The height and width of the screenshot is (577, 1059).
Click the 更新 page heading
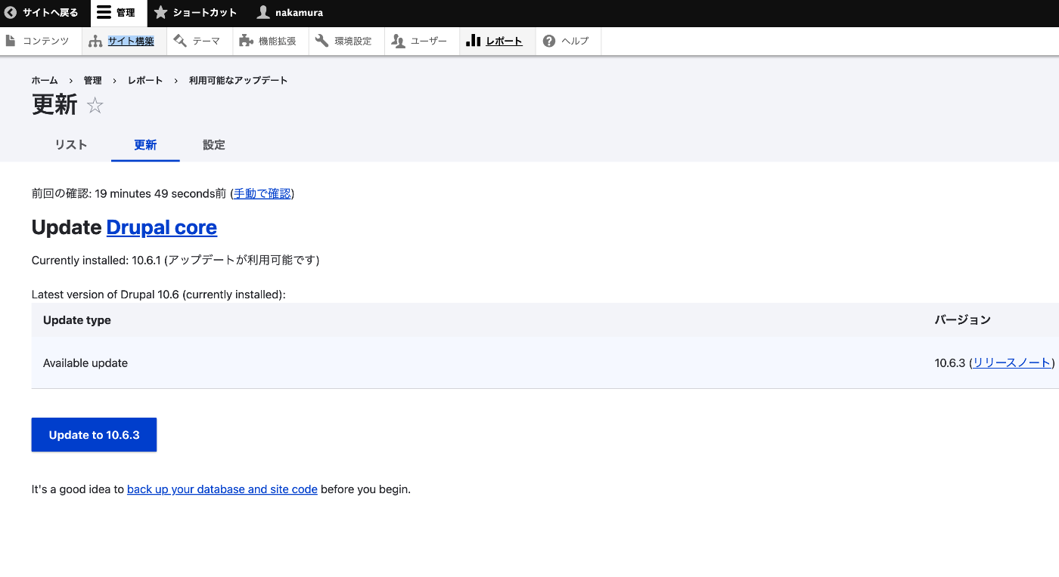54,105
